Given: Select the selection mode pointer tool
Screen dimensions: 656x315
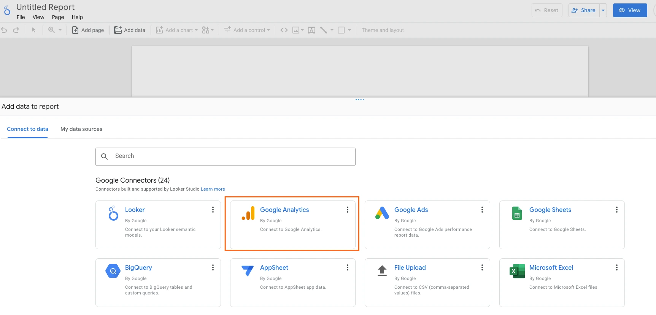Looking at the screenshot, I should (34, 30).
